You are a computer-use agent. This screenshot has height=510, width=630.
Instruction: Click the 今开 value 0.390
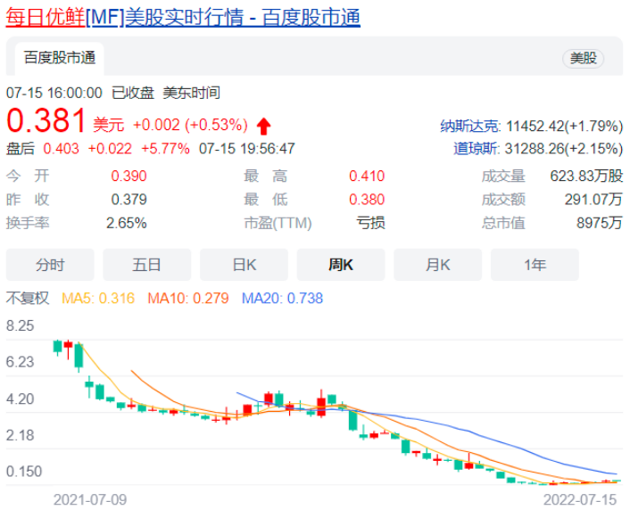tap(129, 176)
